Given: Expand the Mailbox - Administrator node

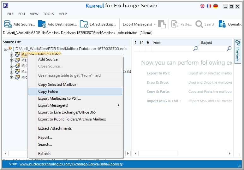Looking at the screenshot, I should [x=11, y=55].
